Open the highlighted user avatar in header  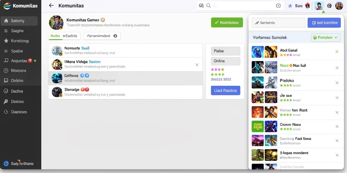319,6
